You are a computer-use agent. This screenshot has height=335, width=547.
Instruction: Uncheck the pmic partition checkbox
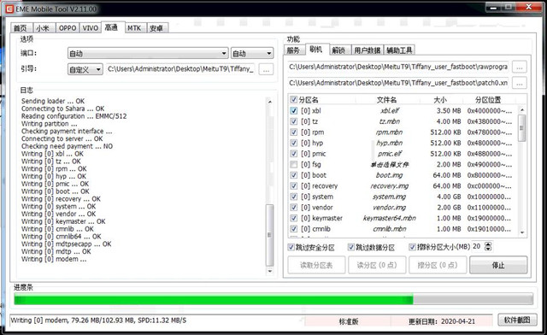294,154
